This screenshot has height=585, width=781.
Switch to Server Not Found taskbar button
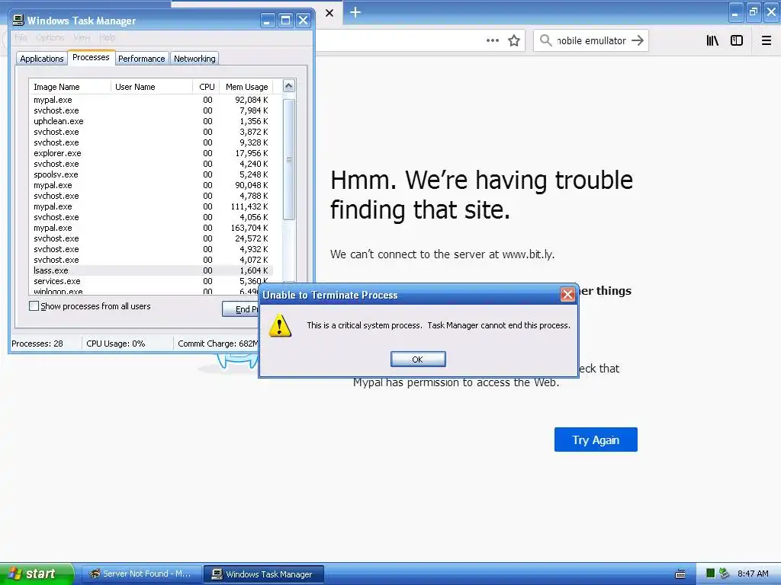tap(141, 574)
